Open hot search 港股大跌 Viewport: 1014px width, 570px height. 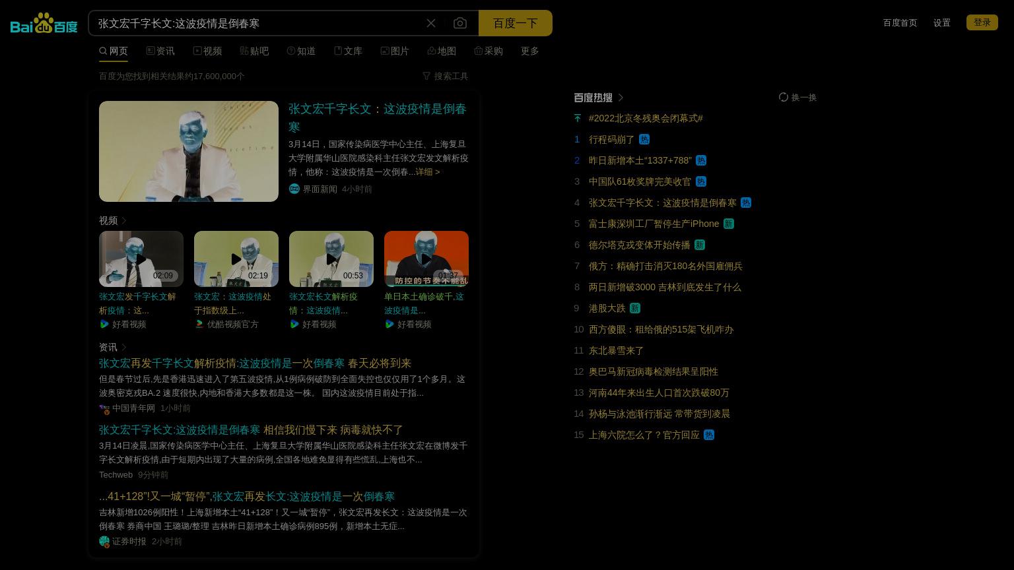(x=607, y=308)
